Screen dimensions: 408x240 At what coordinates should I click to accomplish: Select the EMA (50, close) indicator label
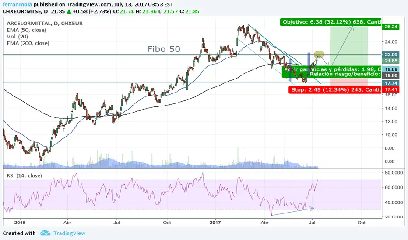26,30
